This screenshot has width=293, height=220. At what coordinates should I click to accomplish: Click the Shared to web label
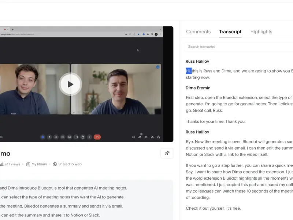[x=67, y=164]
